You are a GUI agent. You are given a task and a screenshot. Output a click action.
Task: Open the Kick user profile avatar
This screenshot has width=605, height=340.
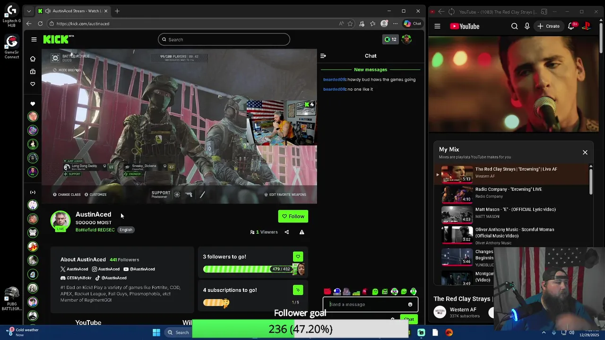[x=406, y=40]
